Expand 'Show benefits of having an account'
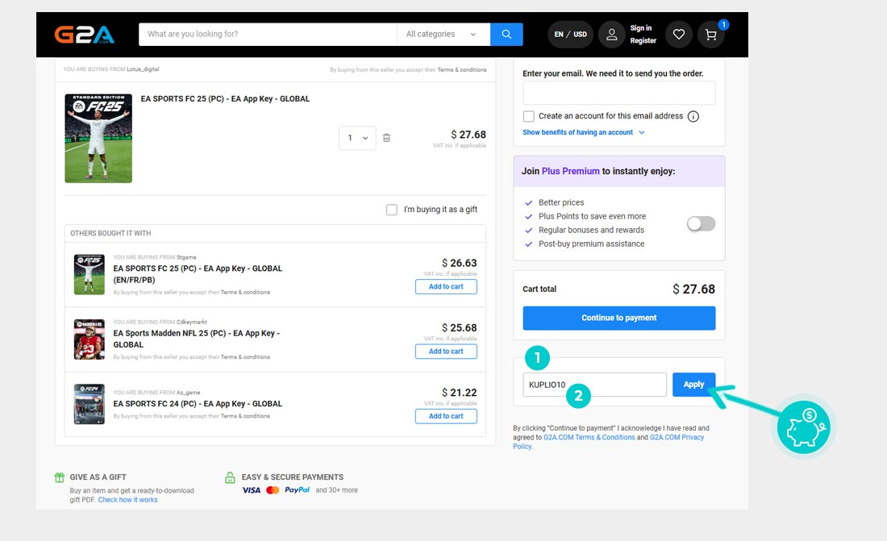 click(x=583, y=132)
